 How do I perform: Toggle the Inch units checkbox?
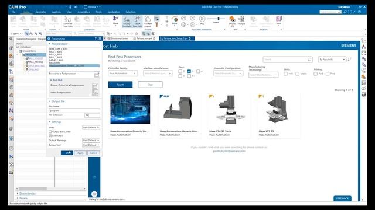click(x=285, y=73)
